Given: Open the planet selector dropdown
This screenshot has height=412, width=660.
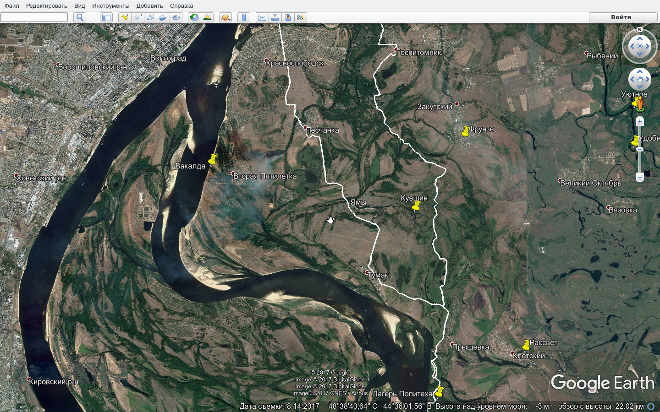Looking at the screenshot, I should [x=225, y=17].
